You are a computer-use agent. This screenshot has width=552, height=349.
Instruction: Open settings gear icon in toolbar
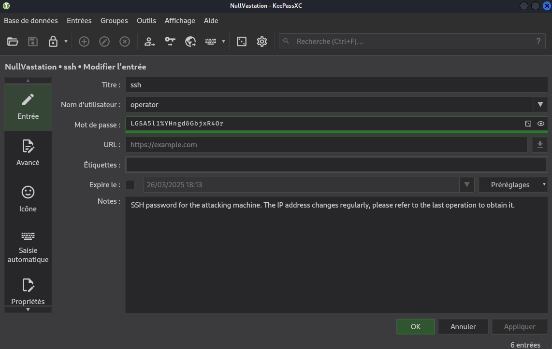click(262, 42)
